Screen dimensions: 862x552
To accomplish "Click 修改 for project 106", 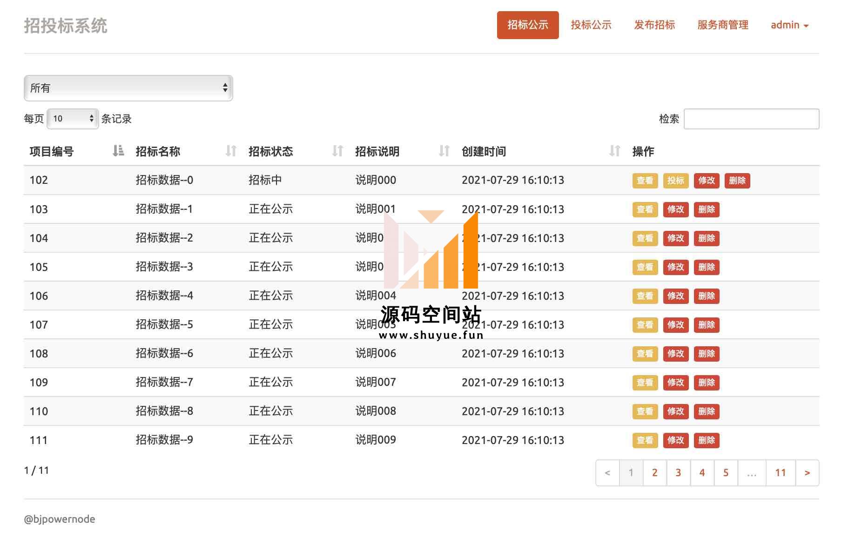I will click(x=676, y=296).
